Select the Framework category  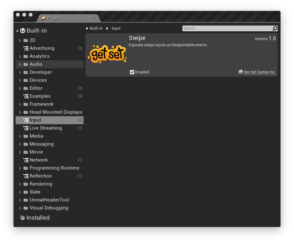49,104
